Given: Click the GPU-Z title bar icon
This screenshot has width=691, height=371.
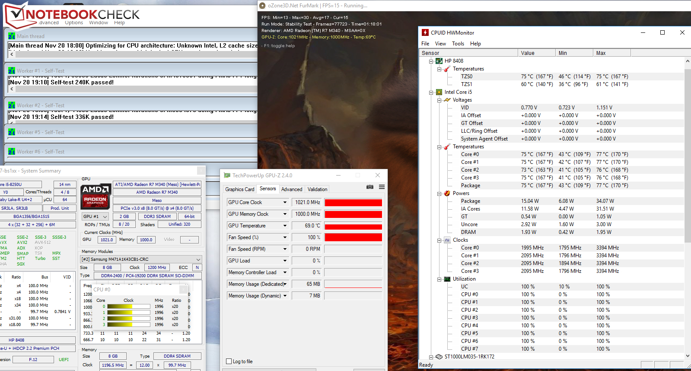Looking at the screenshot, I should (x=227, y=175).
